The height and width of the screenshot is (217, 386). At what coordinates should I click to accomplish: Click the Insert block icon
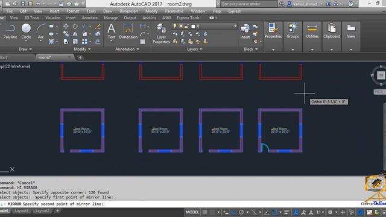[245, 31]
